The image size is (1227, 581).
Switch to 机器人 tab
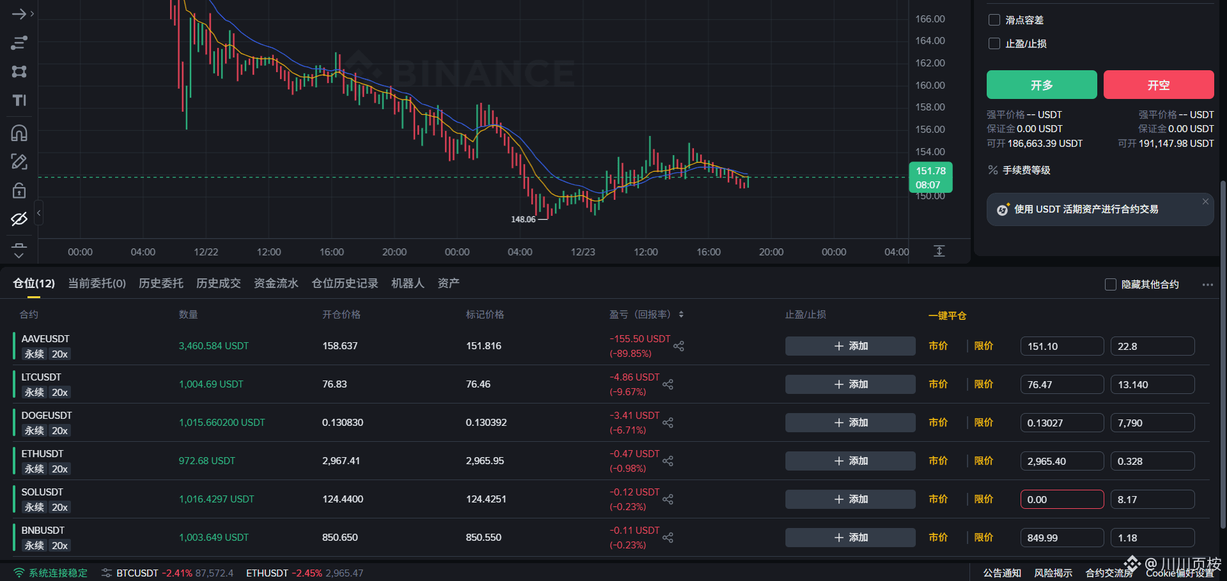point(408,283)
